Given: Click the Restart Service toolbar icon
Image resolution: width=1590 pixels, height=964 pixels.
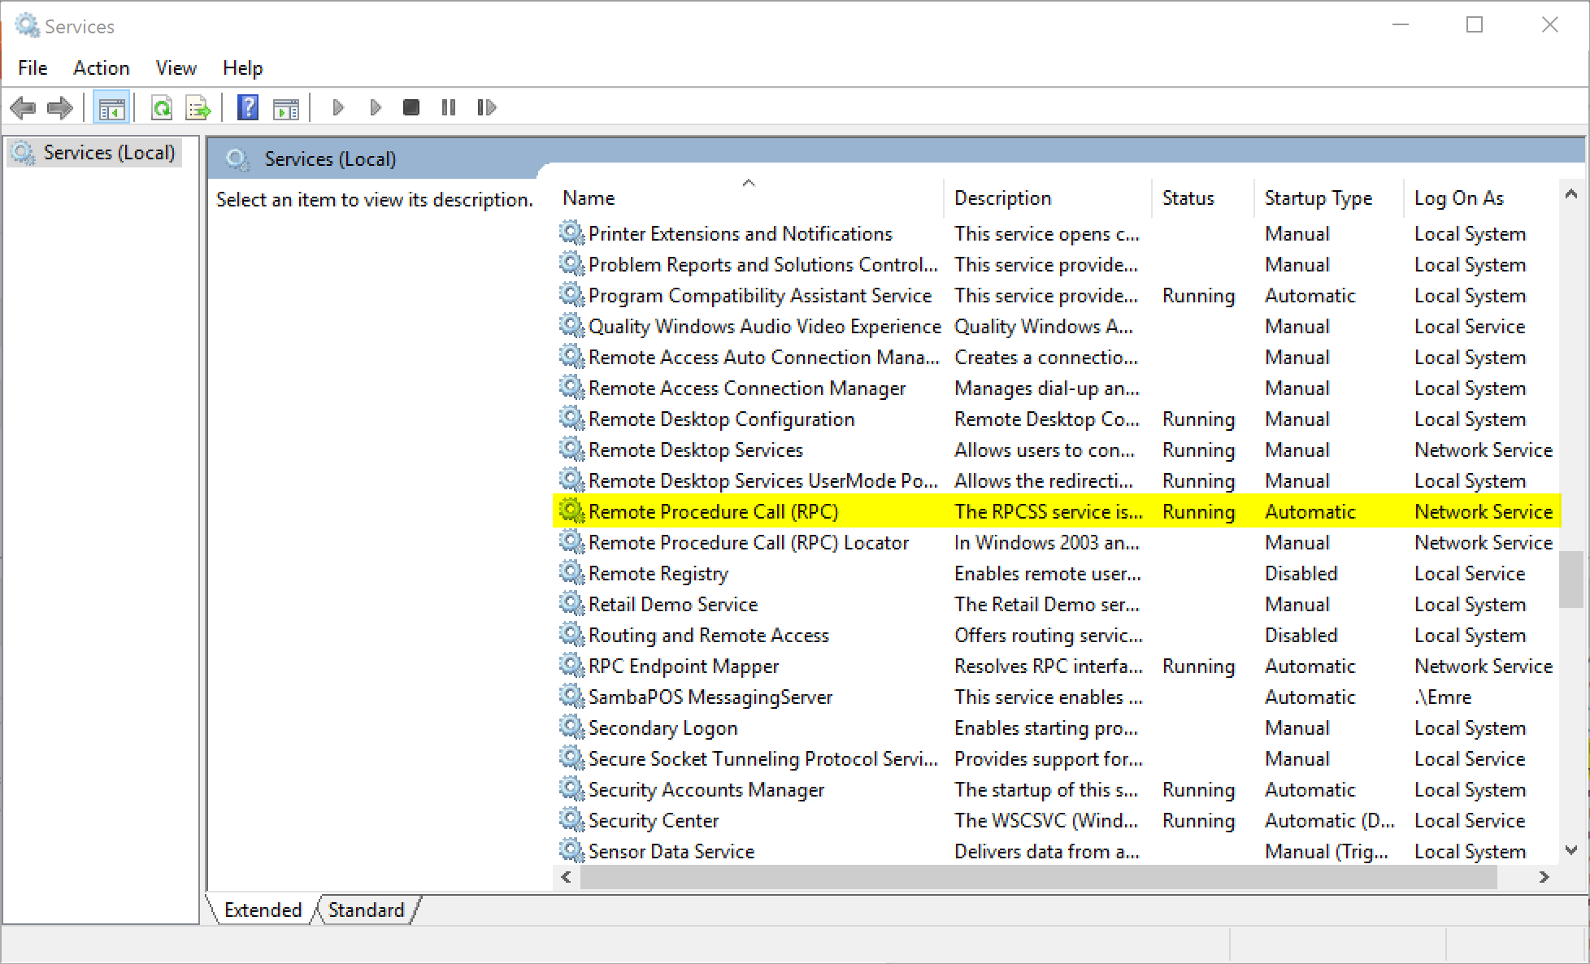Looking at the screenshot, I should pyautogui.click(x=486, y=107).
